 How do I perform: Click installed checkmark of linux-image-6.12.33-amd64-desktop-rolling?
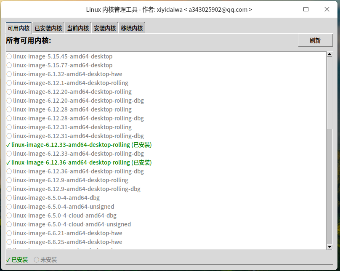[x=8, y=145]
